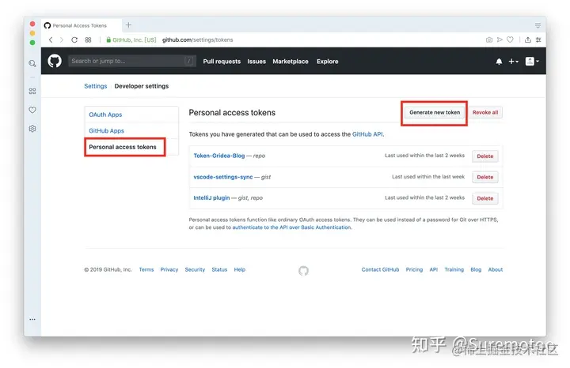Viewport: 570px width, 368px height.
Task: Open the speed dial grid icon in toolbar
Action: pyautogui.click(x=88, y=40)
